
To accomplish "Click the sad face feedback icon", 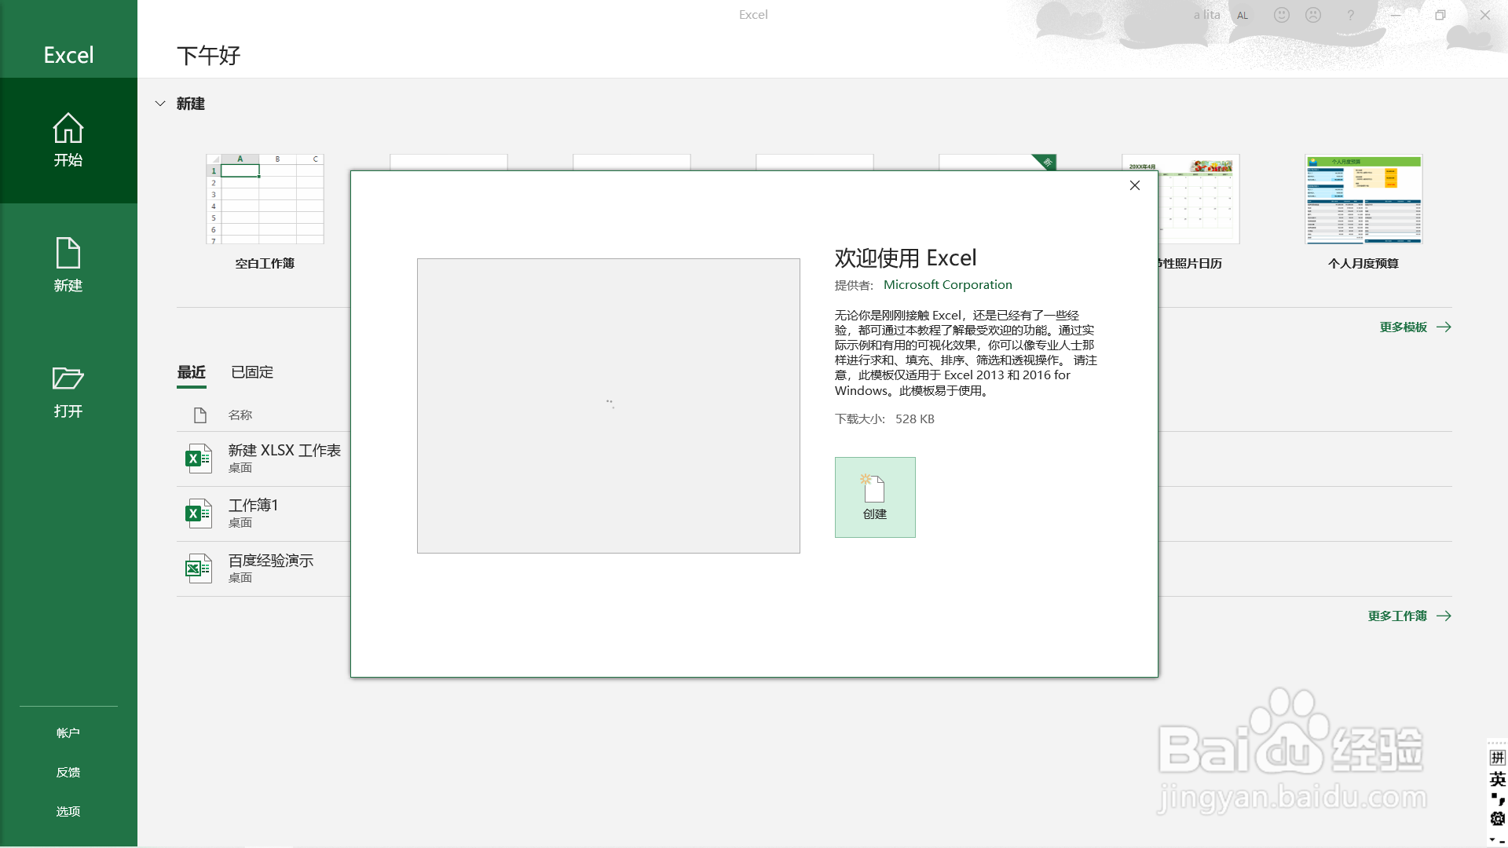I will pos(1313,15).
